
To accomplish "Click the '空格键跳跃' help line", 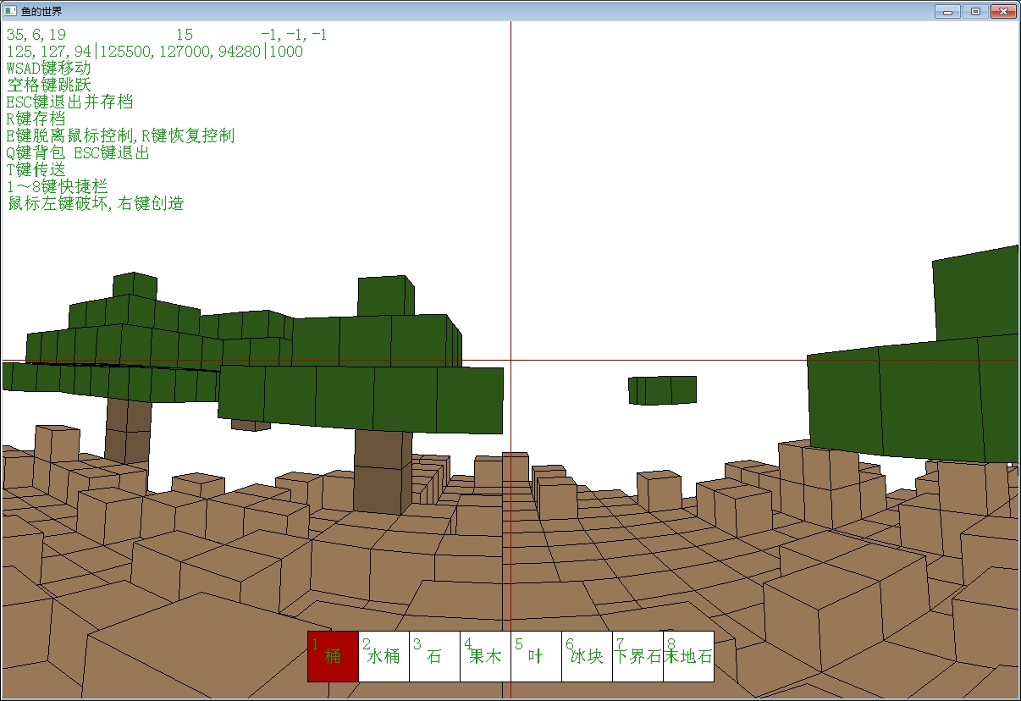I will point(48,86).
